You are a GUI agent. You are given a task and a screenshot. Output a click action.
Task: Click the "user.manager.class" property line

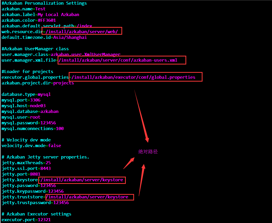61,54
